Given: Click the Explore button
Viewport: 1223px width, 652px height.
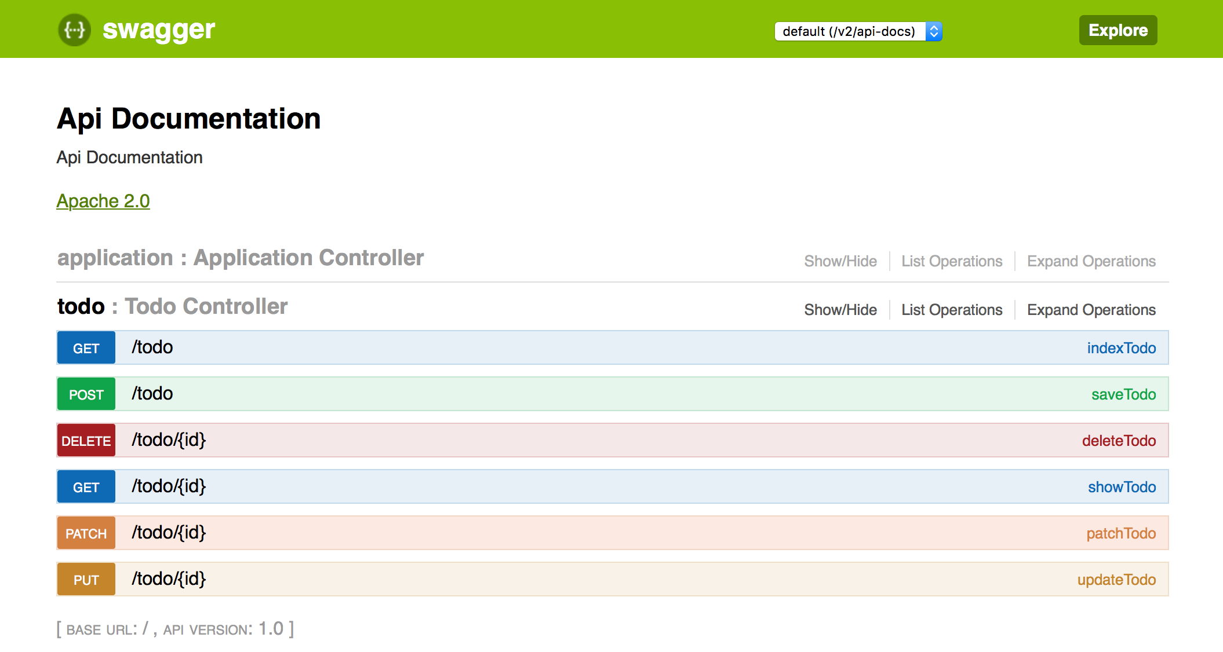Looking at the screenshot, I should (1118, 30).
